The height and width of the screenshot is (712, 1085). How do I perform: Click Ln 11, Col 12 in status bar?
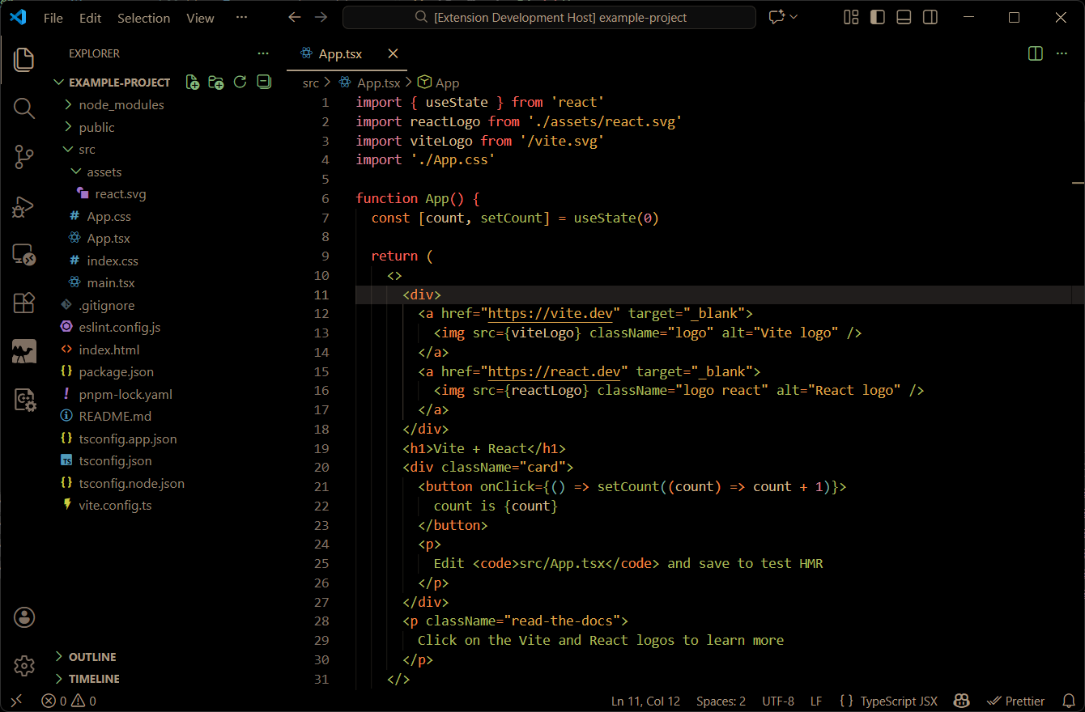click(x=645, y=701)
